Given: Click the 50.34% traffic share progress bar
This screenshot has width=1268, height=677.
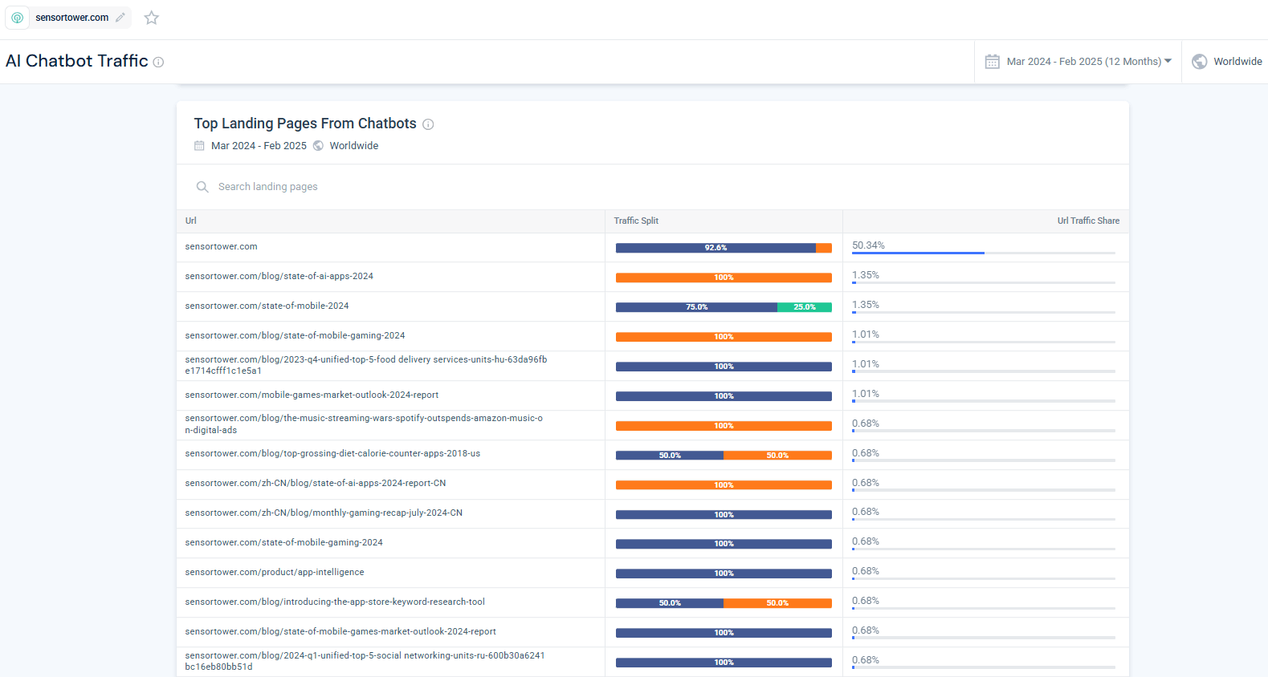Looking at the screenshot, I should tap(918, 253).
